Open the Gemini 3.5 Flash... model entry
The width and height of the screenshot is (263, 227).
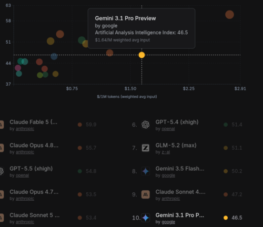click(180, 169)
